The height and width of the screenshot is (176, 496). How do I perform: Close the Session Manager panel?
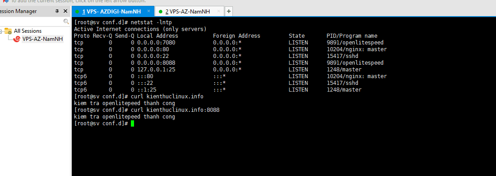click(x=65, y=11)
